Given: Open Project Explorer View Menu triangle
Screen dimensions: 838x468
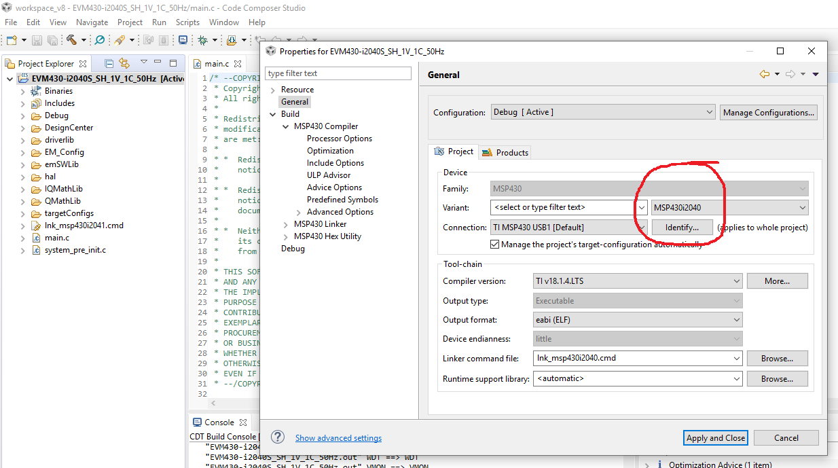Looking at the screenshot, I should point(143,62).
